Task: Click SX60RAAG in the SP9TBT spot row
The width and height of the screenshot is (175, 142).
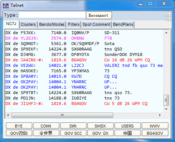Action: click(82, 93)
